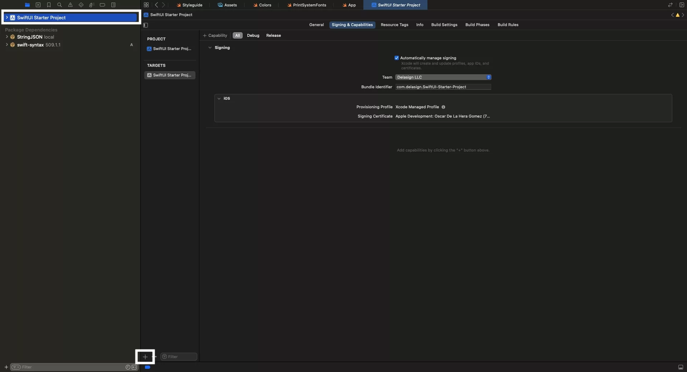Screen dimensions: 687x372
Task: Go back in editor history
Action: [x=156, y=5]
